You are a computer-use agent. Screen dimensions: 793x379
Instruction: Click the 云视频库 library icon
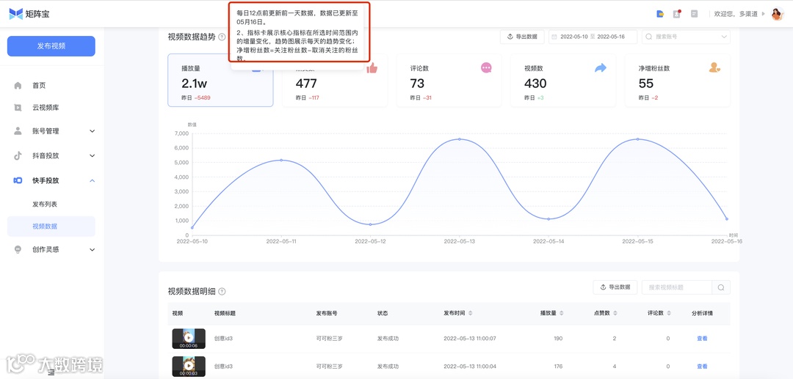(18, 108)
